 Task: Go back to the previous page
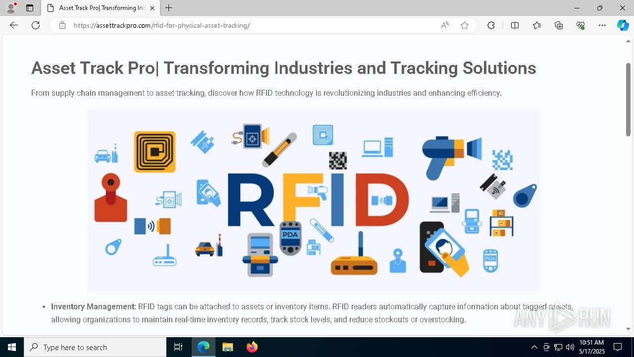(14, 25)
